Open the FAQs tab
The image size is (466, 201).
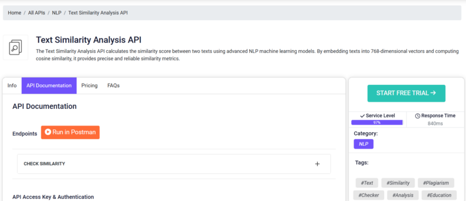(113, 86)
